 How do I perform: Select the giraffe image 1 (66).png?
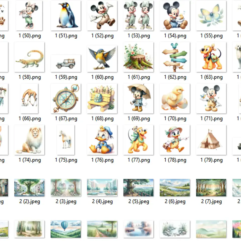(x=29, y=98)
